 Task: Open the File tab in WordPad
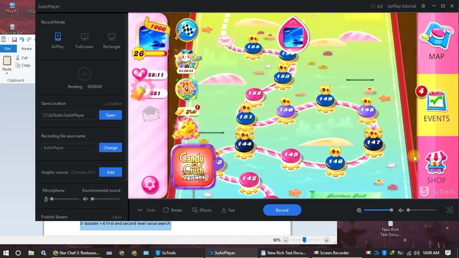[x=7, y=49]
